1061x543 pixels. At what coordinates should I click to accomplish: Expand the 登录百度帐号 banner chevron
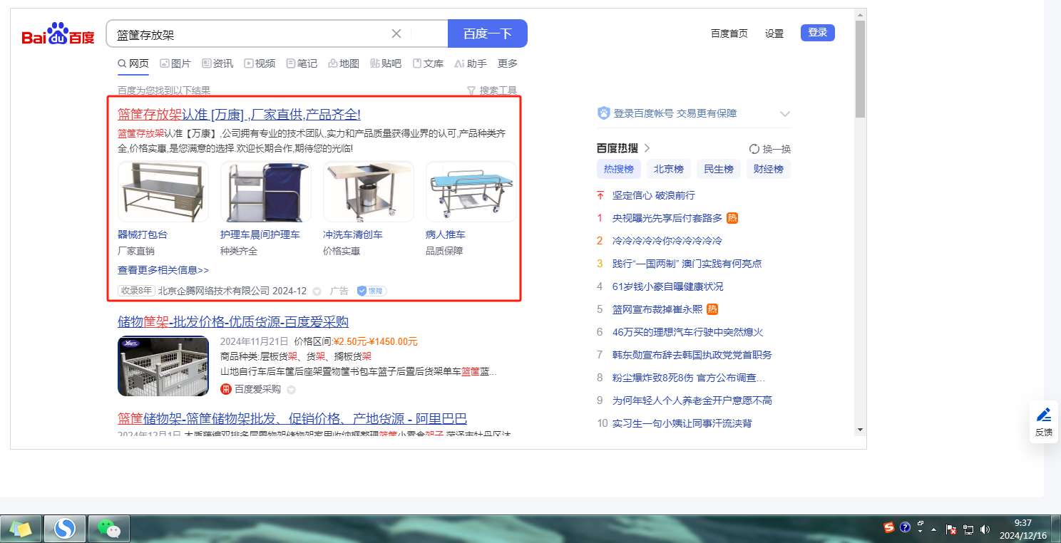coord(785,114)
